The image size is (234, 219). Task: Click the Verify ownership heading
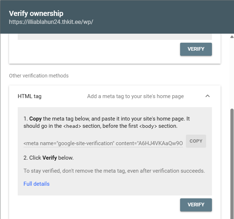[x=36, y=13]
